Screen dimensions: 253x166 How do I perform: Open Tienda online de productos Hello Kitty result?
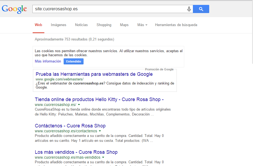point(99,99)
